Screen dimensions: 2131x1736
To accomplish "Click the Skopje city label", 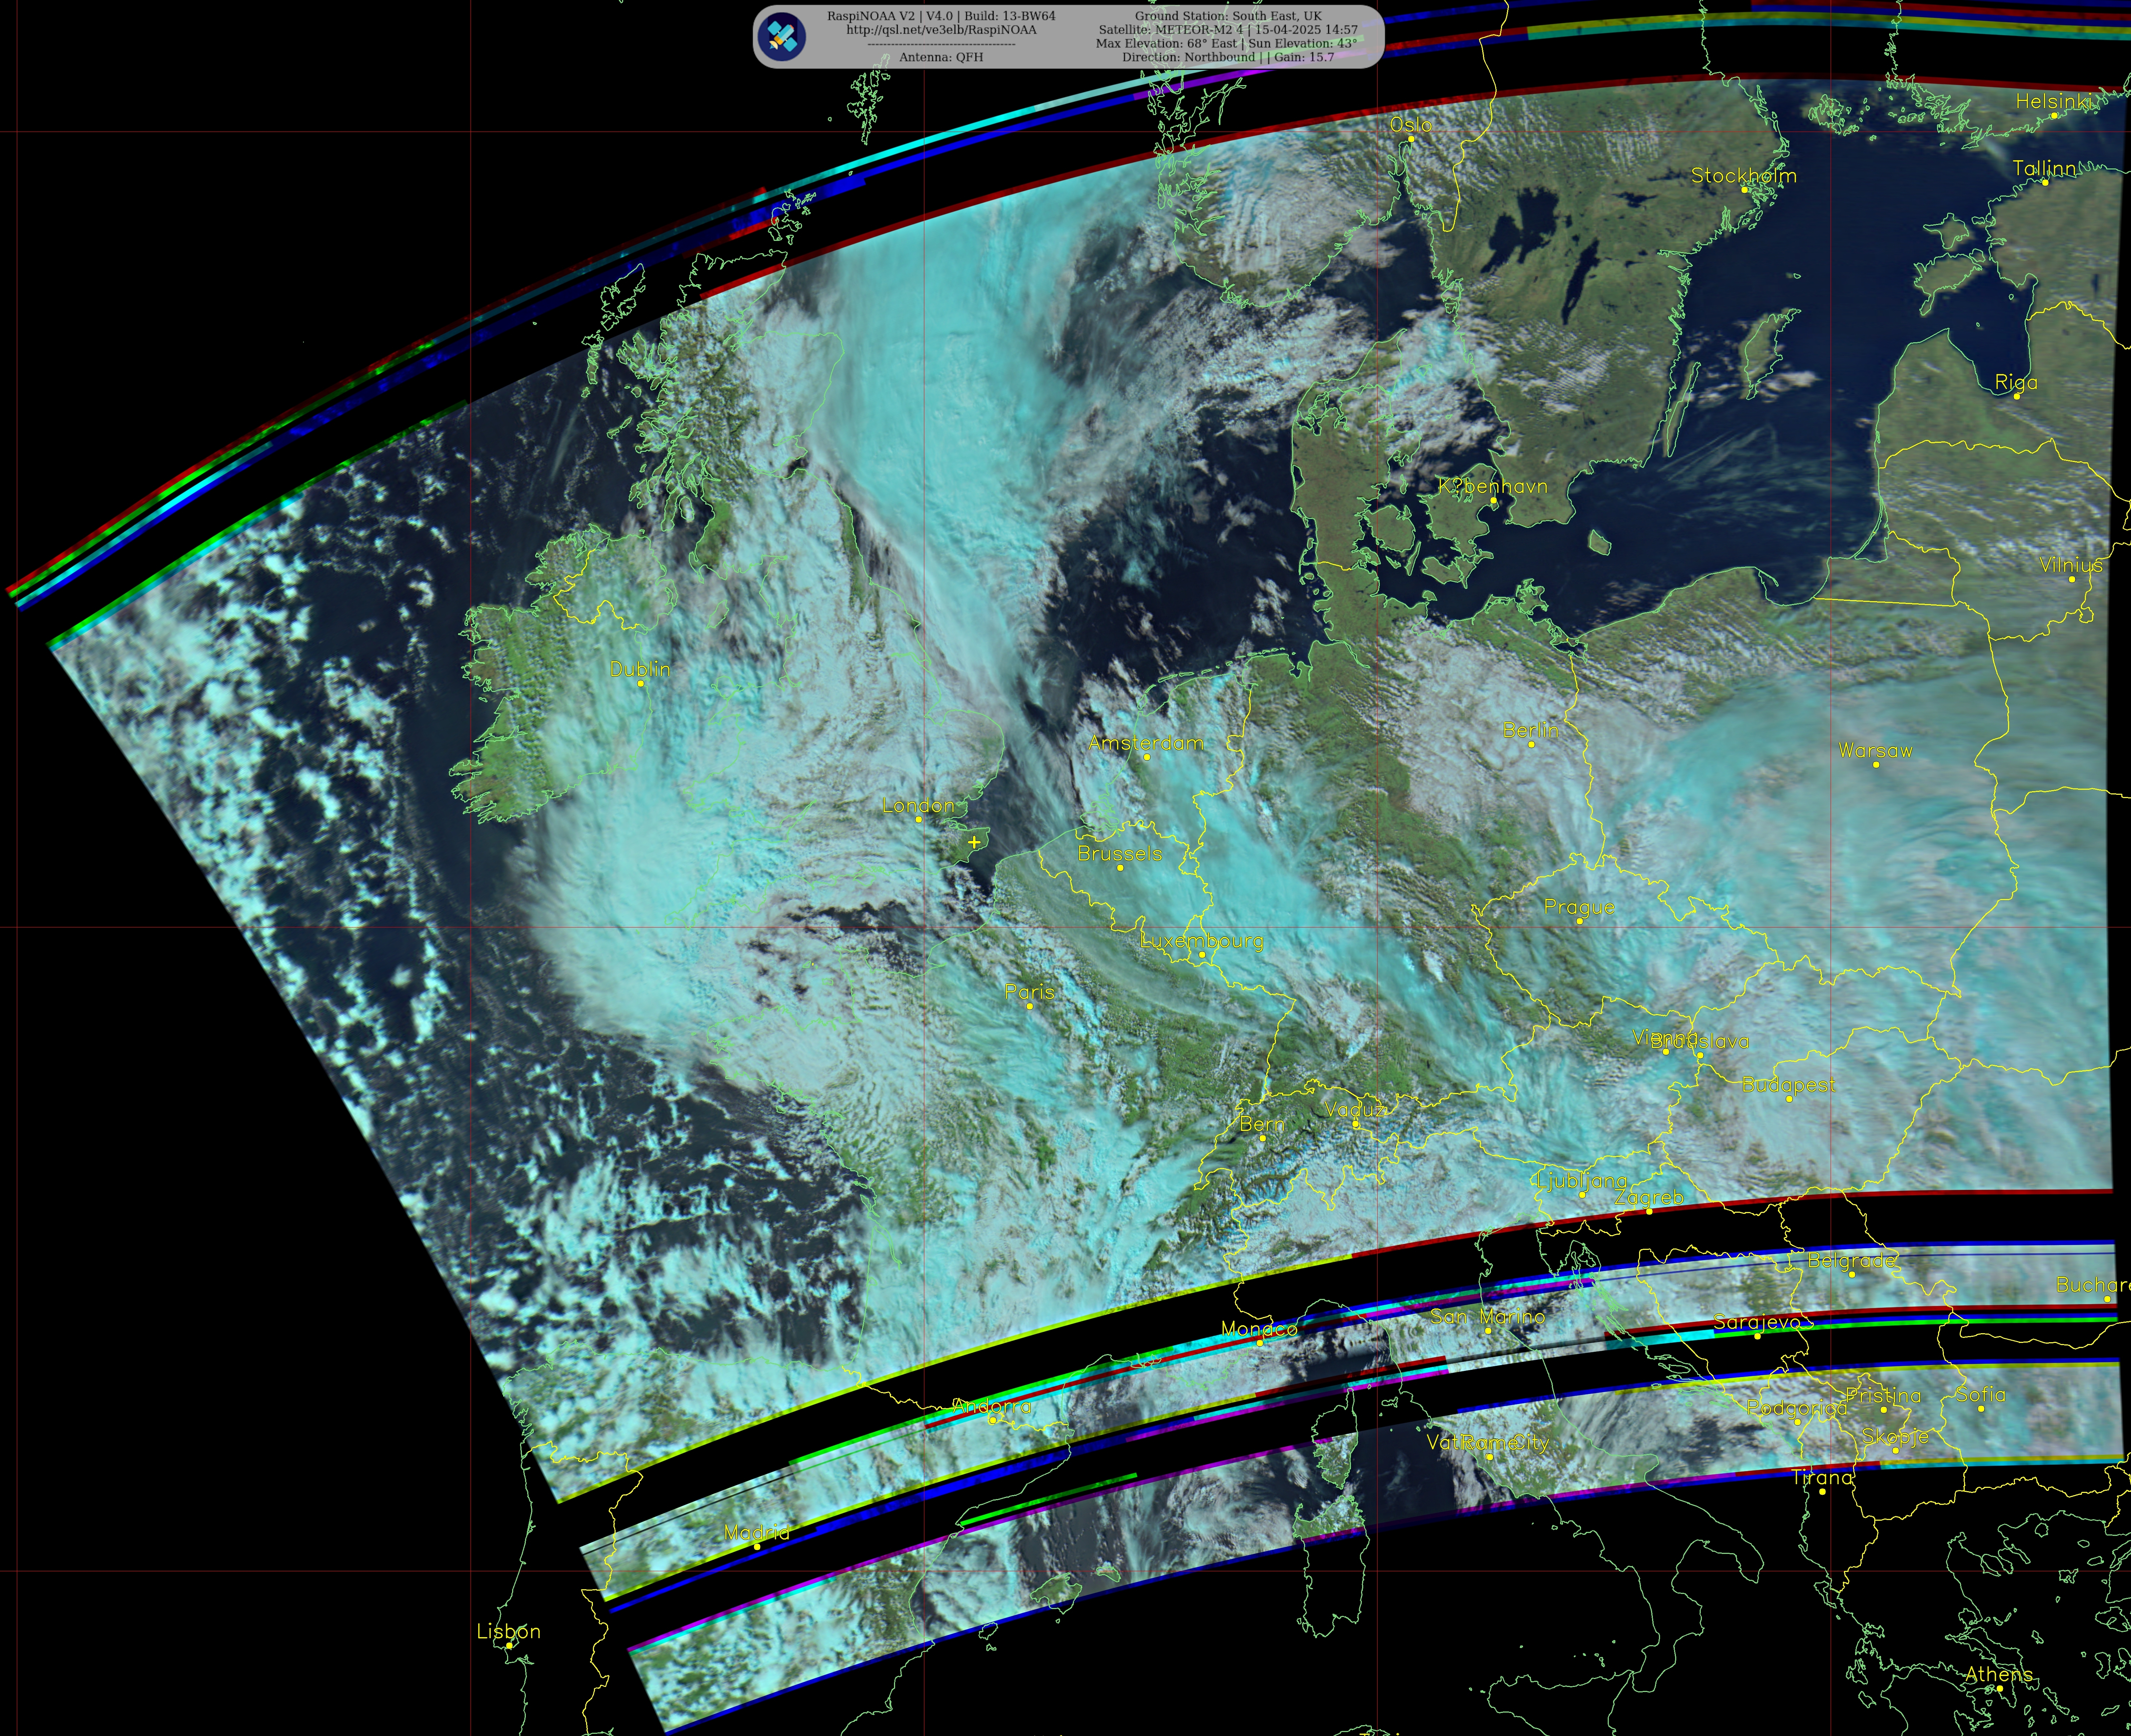I will [1895, 1437].
